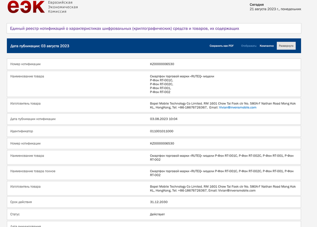
Task: Click Статус label
Action: [15, 214]
